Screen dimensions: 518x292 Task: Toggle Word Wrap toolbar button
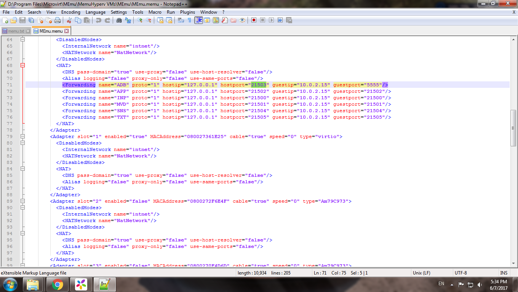point(181,20)
